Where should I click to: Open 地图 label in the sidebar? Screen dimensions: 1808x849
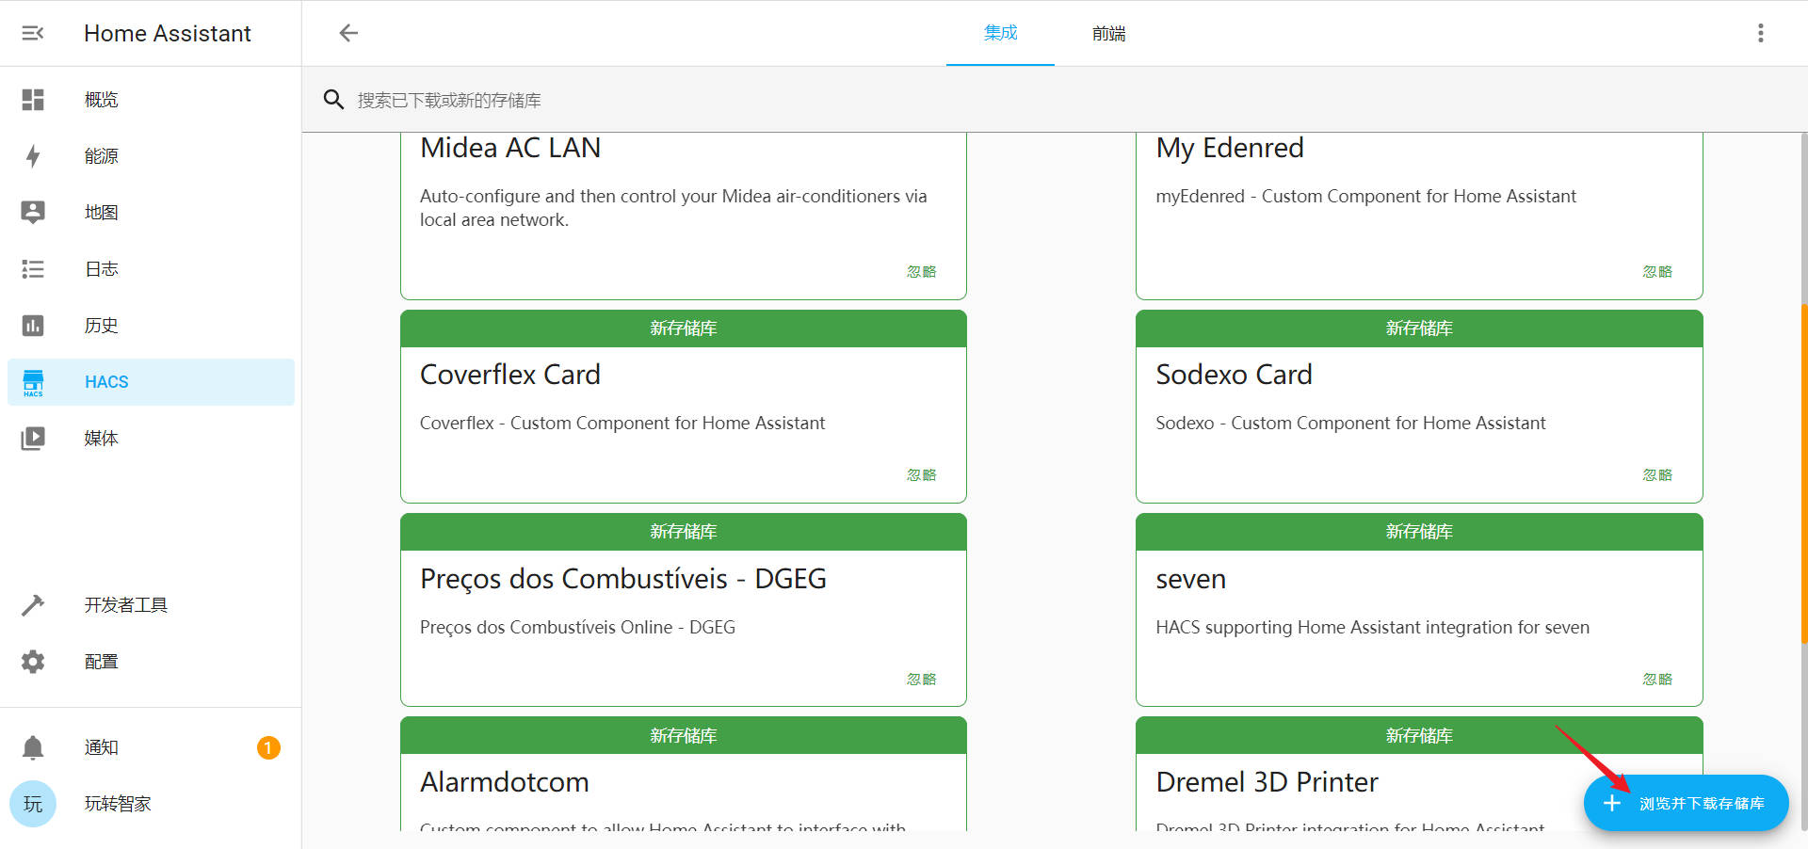coord(101,212)
